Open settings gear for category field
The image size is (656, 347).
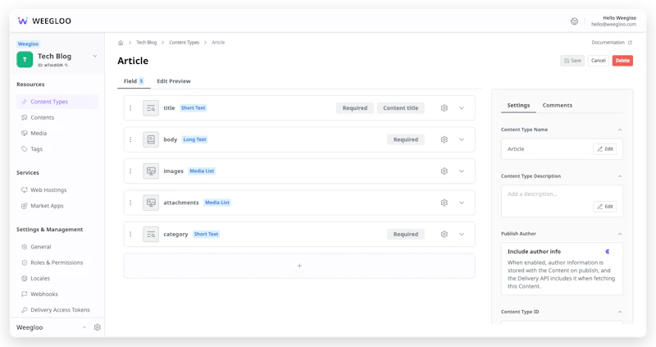coord(444,234)
